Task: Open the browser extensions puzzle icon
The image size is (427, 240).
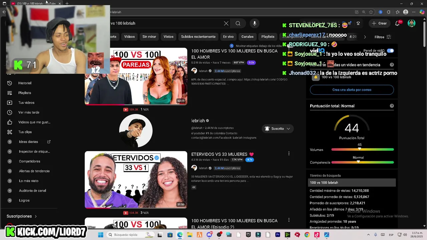Action: (389, 12)
